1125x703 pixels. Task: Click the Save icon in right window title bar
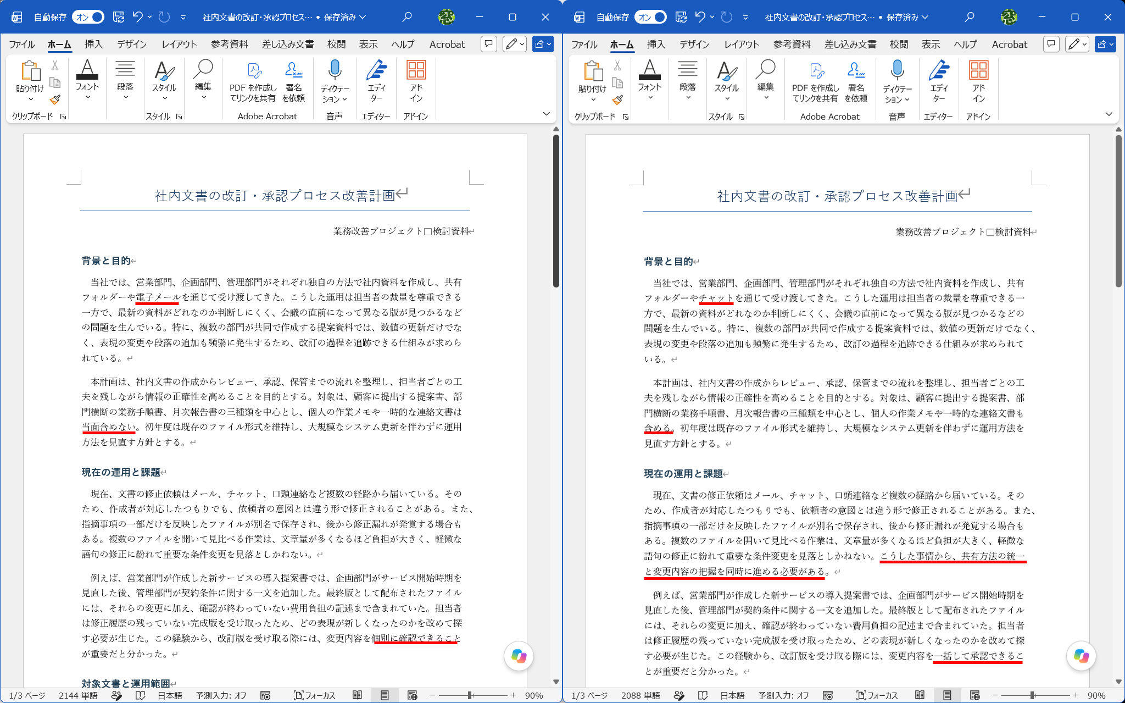(681, 17)
